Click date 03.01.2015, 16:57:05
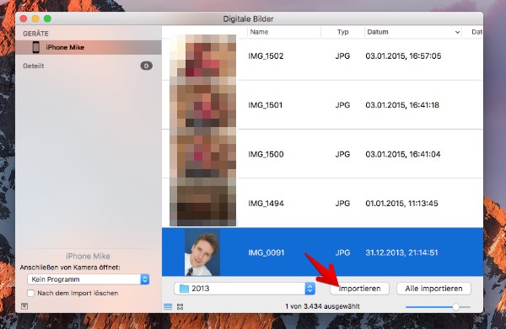 [x=403, y=56]
